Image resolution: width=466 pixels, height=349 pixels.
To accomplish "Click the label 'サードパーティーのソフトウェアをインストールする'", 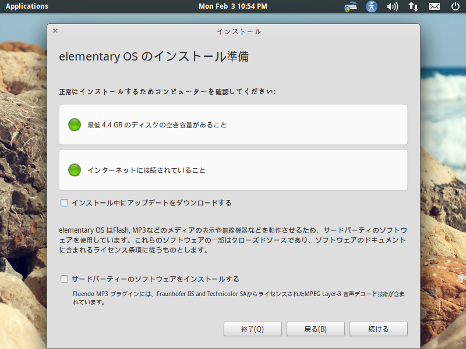I will pyautogui.click(x=156, y=279).
